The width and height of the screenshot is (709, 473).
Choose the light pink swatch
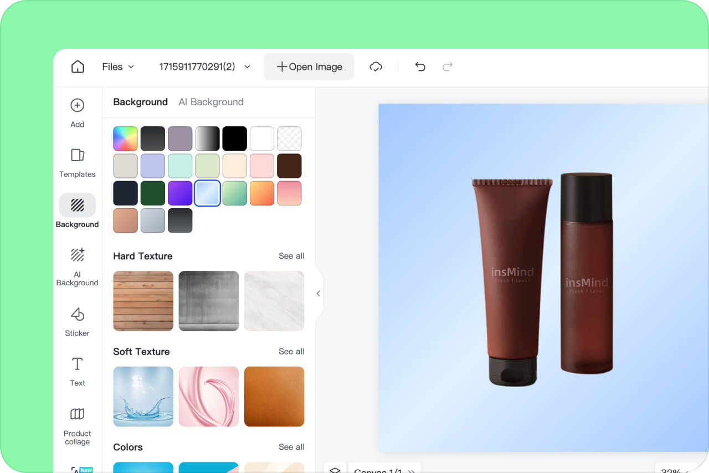point(262,166)
